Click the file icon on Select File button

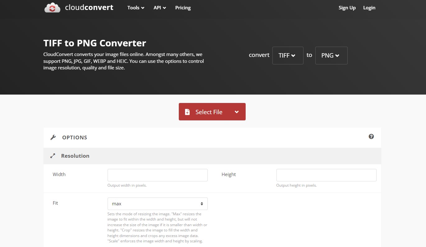188,112
